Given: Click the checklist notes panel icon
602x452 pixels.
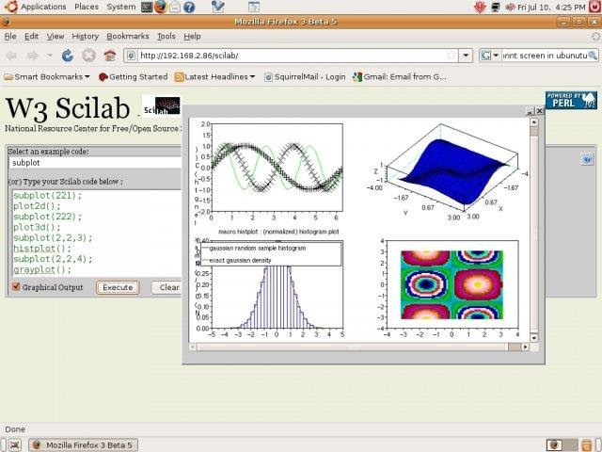Looking at the screenshot, I should coord(217,7).
